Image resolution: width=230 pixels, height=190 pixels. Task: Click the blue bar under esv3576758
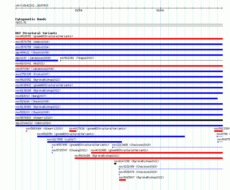119,44
